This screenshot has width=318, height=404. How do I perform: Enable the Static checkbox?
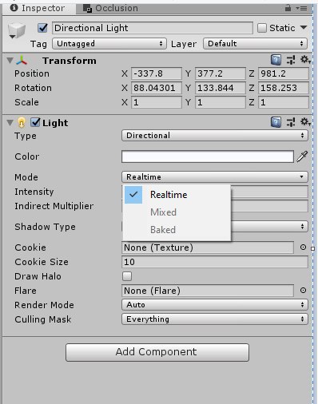(262, 28)
